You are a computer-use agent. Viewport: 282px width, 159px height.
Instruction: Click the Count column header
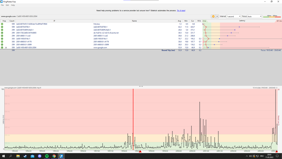(12, 21)
